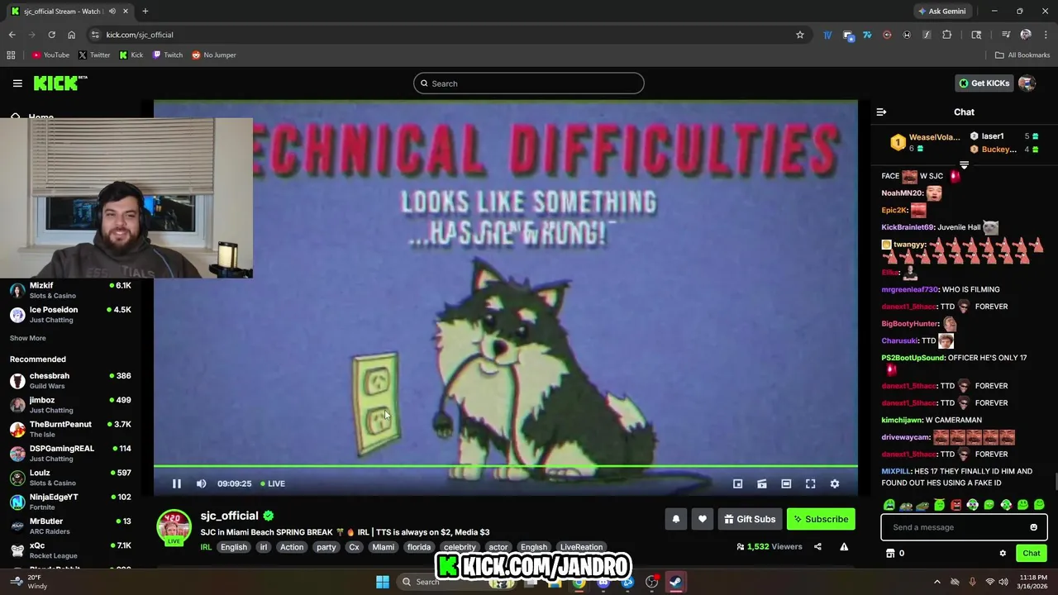Screen dimensions: 1058x595
Task: Open the channel shop icon below chat
Action: tap(890, 553)
